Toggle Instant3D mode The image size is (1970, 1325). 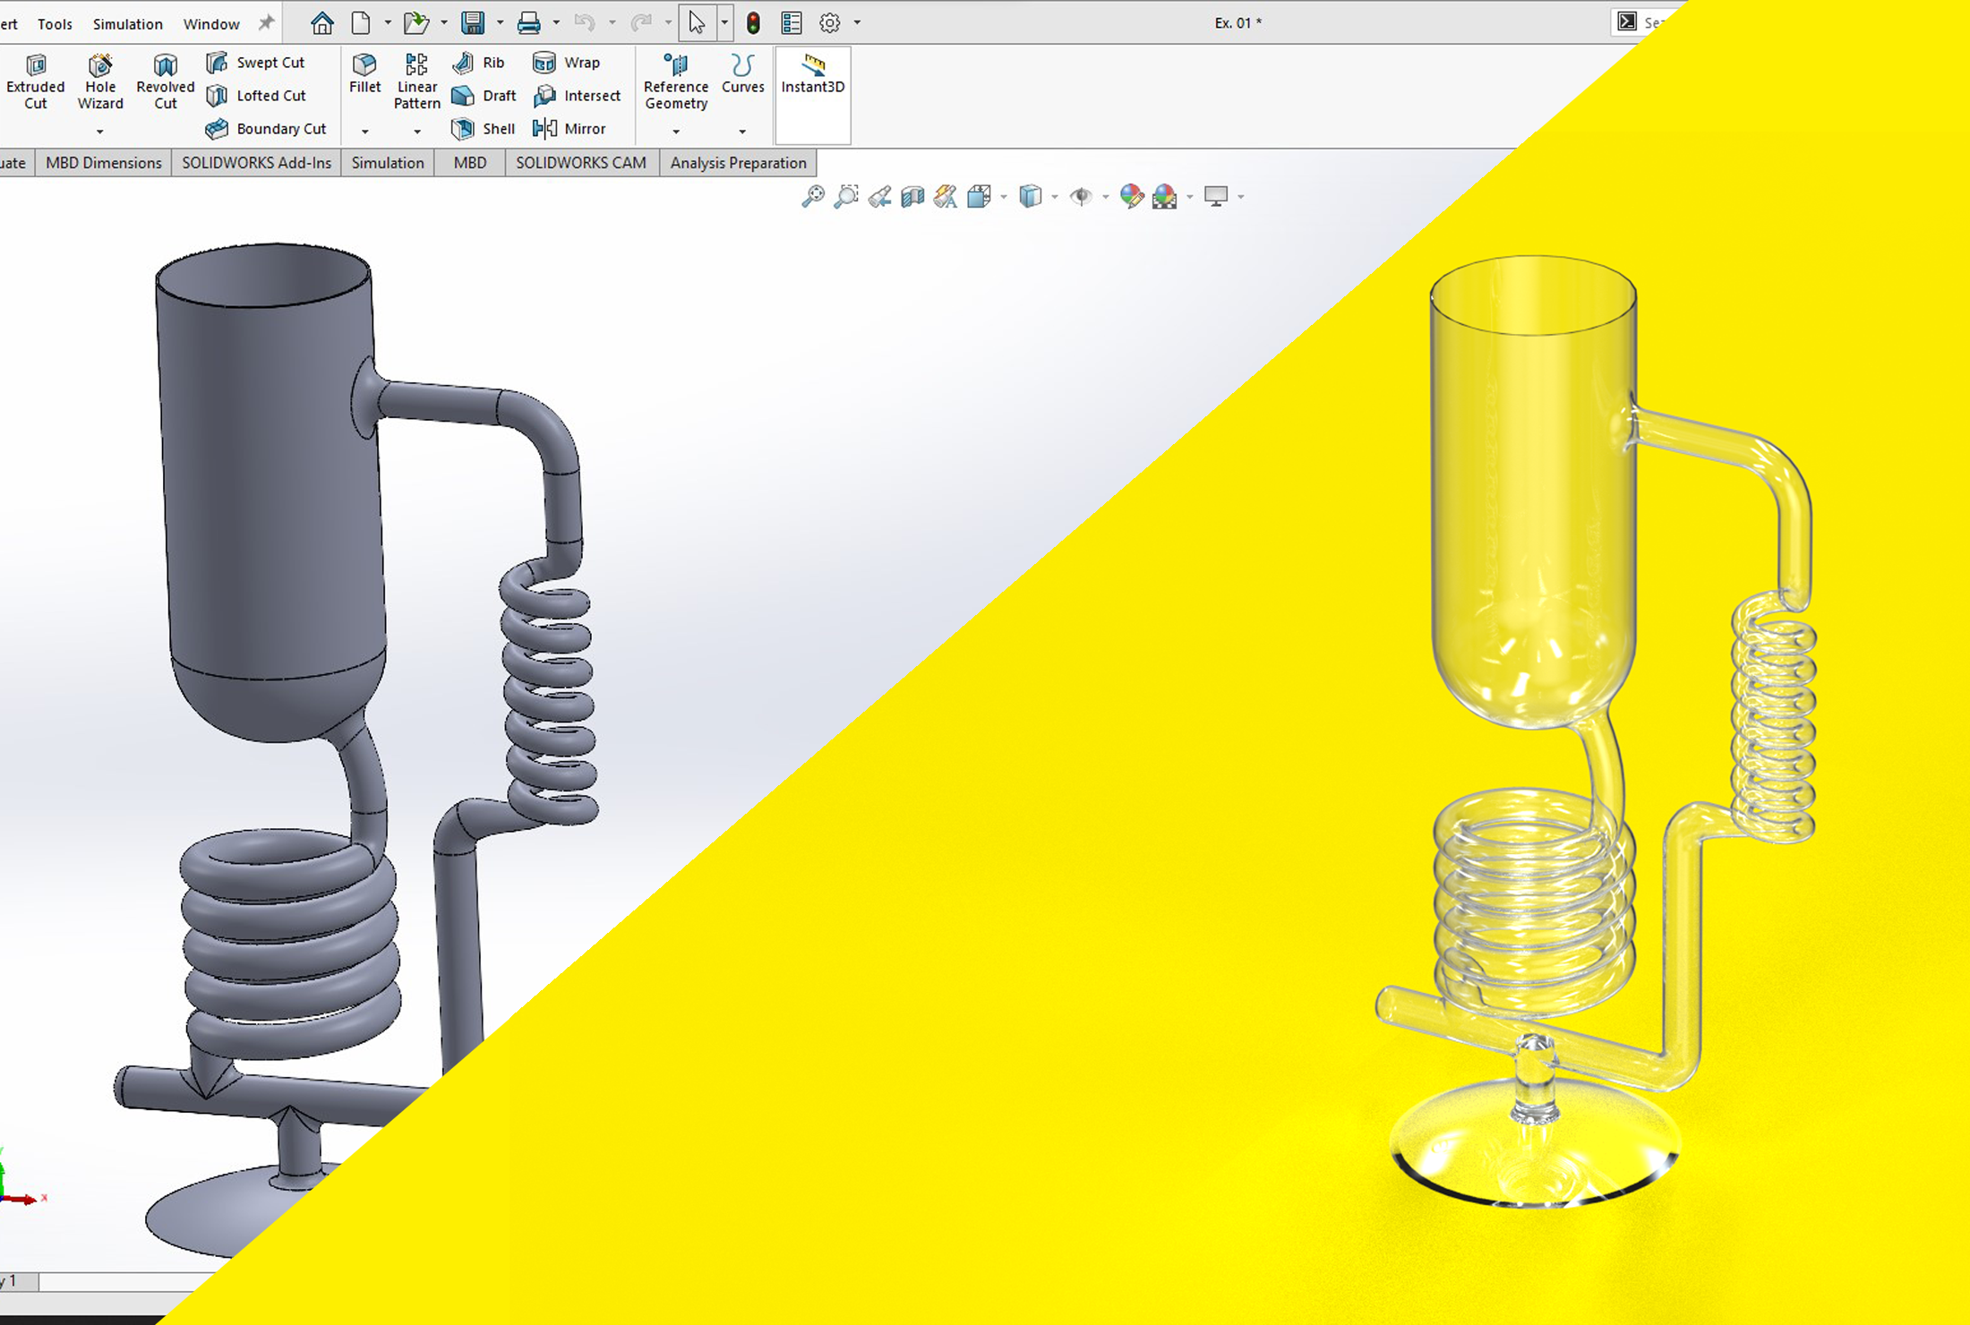[812, 73]
